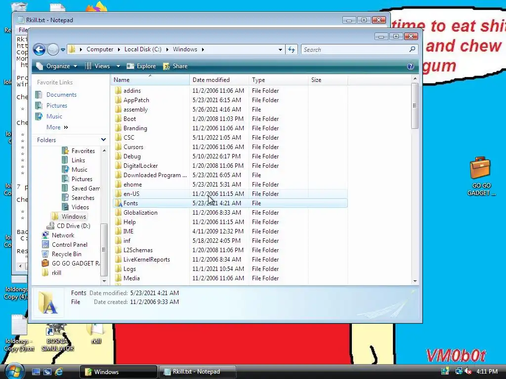Select the Debug folder icon

click(x=119, y=156)
